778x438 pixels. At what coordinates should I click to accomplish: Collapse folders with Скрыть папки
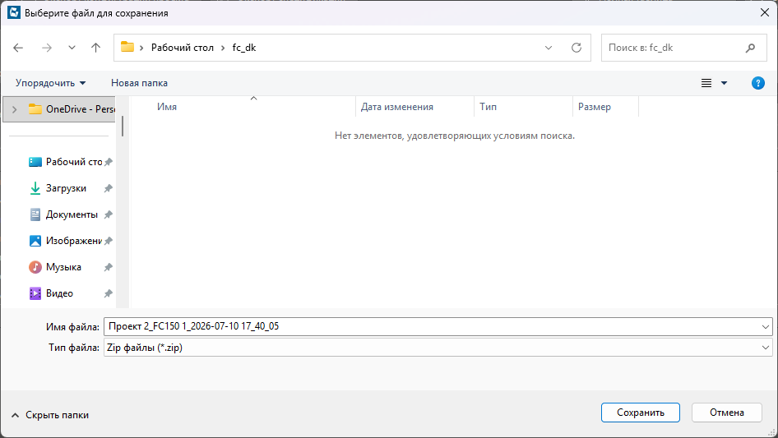[49, 415]
